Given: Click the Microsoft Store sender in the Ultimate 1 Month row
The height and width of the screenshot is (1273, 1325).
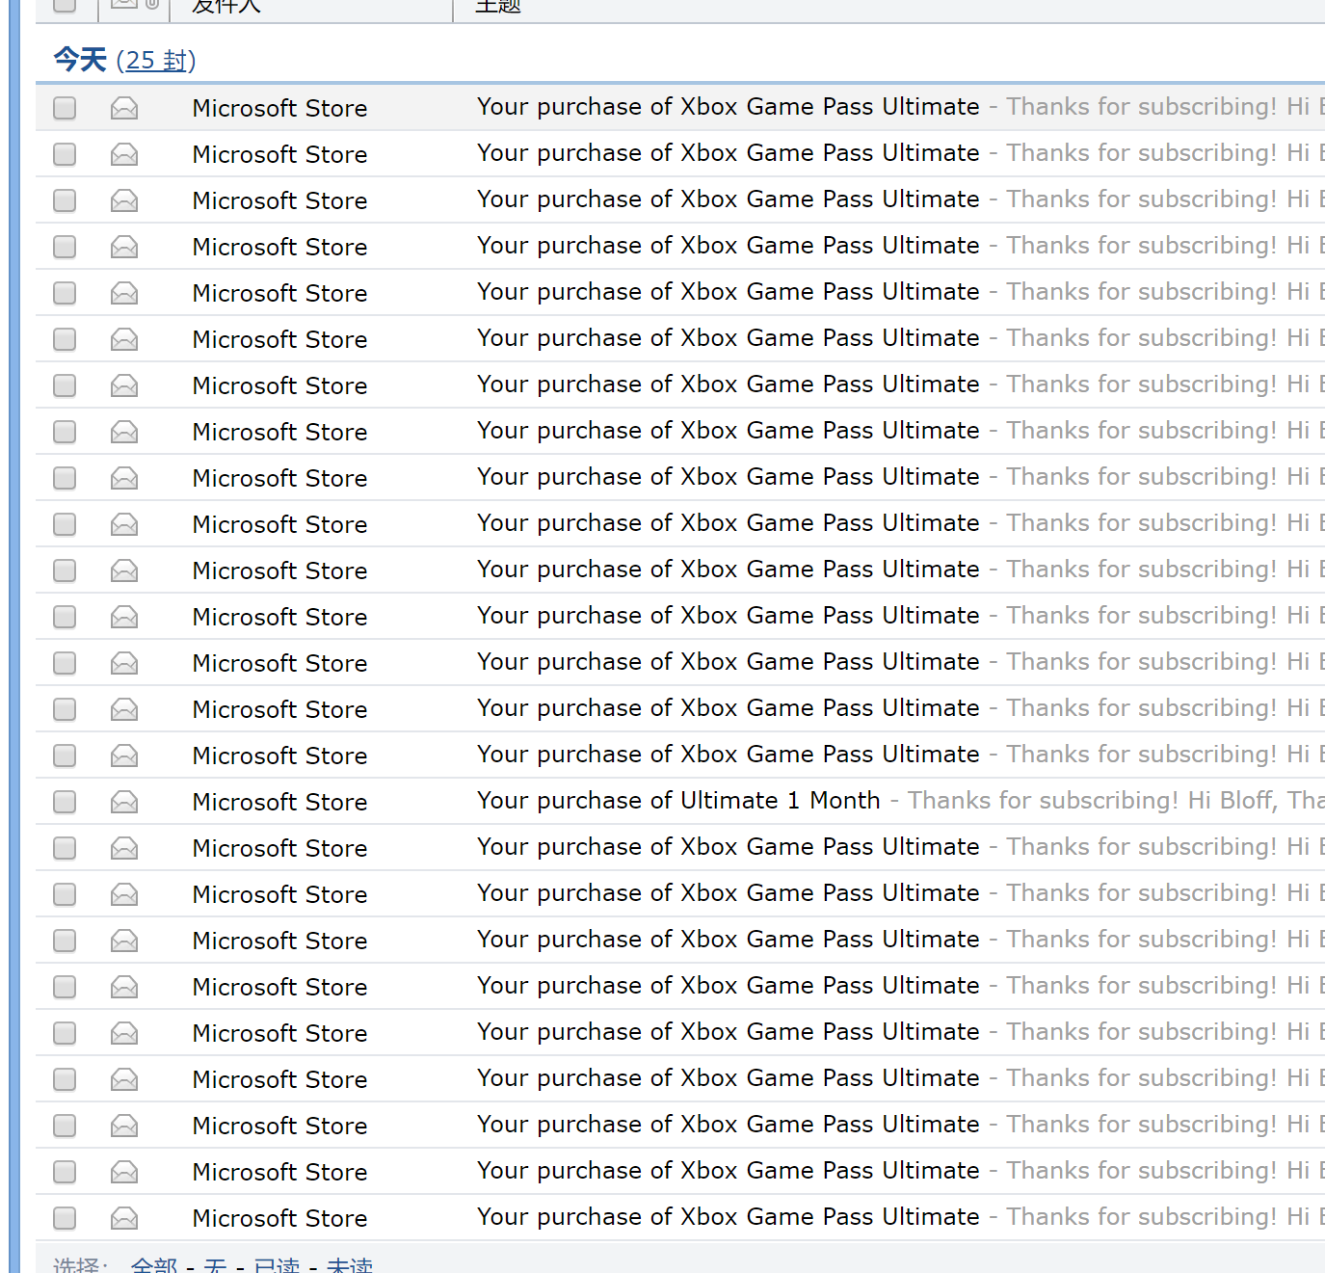Looking at the screenshot, I should [x=279, y=802].
